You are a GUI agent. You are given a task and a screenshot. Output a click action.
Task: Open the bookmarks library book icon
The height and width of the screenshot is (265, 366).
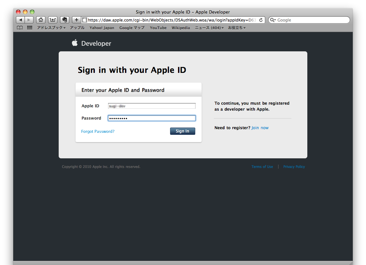(20, 28)
